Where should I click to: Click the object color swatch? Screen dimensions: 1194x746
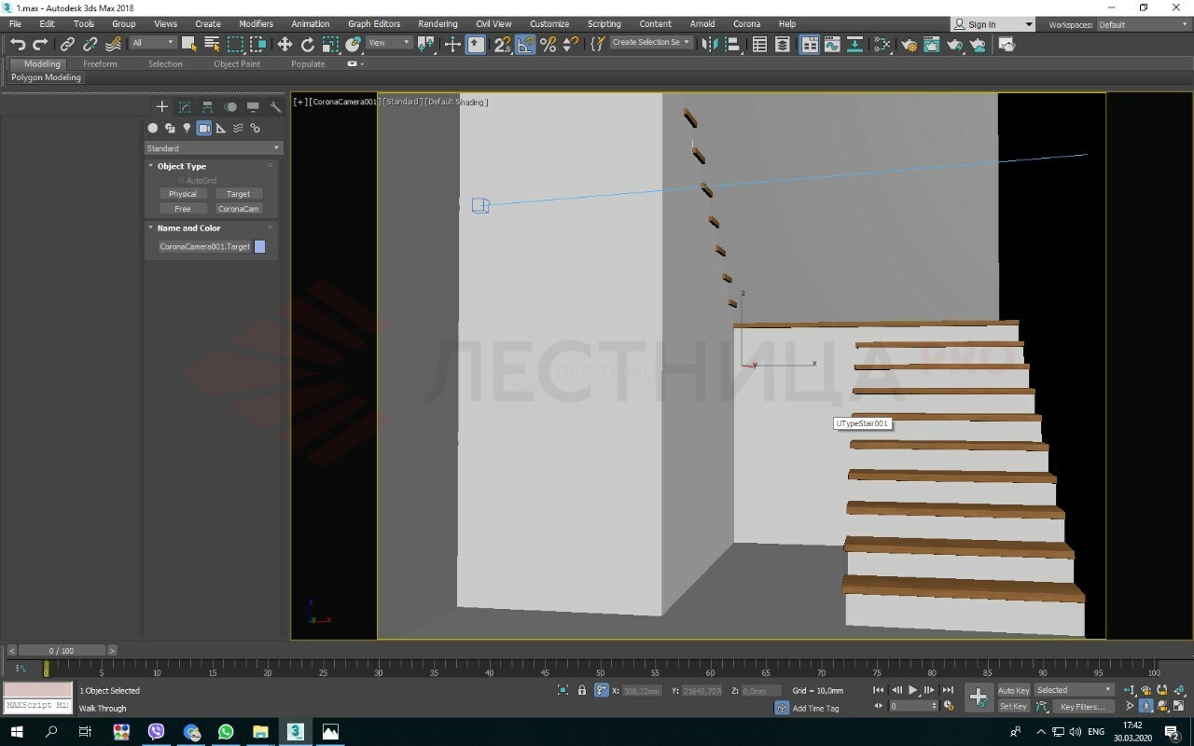[x=260, y=247]
